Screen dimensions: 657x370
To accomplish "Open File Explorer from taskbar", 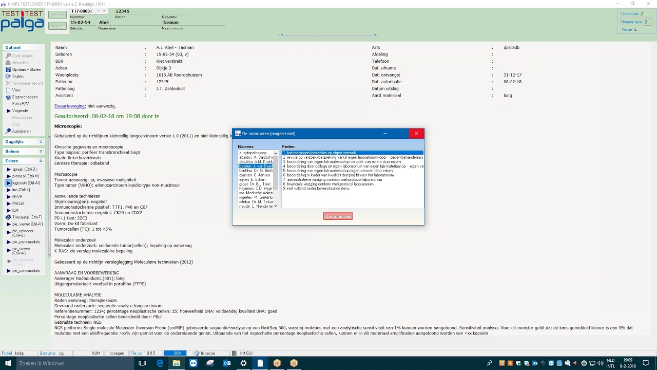I will 177,363.
